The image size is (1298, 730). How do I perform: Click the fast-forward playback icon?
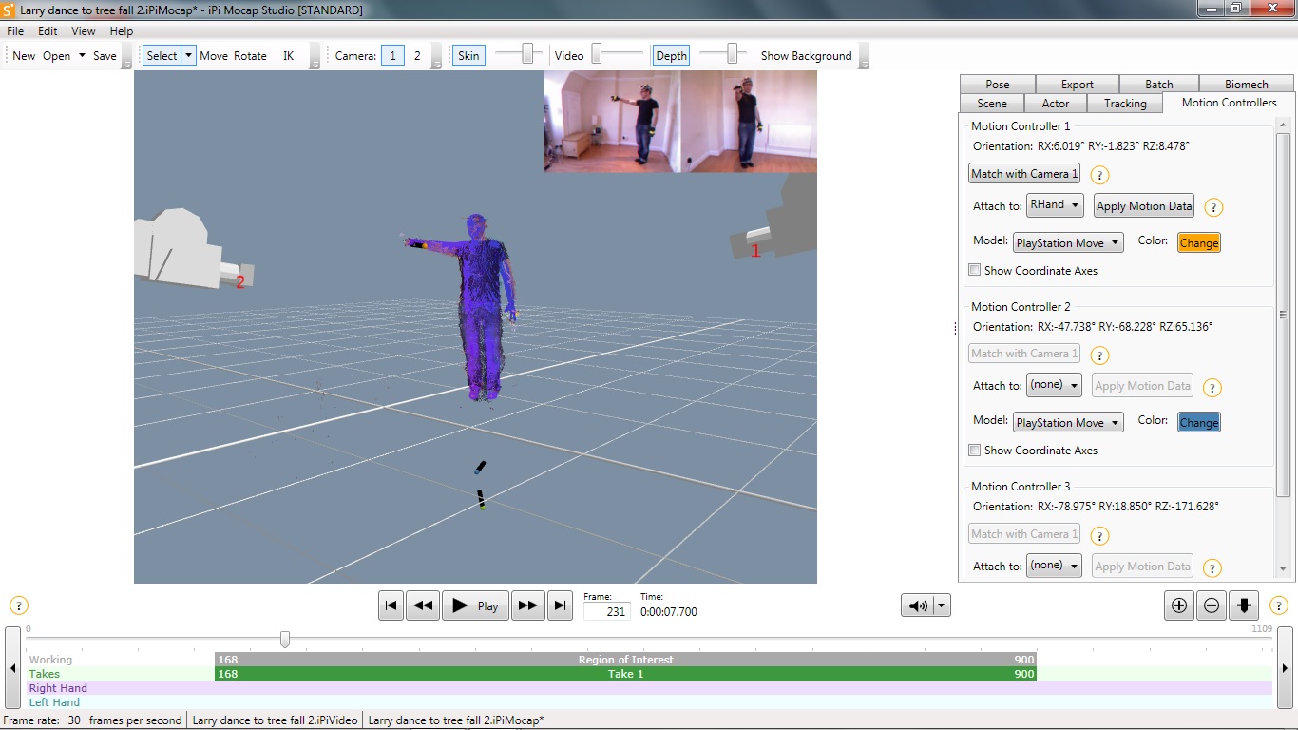(527, 605)
